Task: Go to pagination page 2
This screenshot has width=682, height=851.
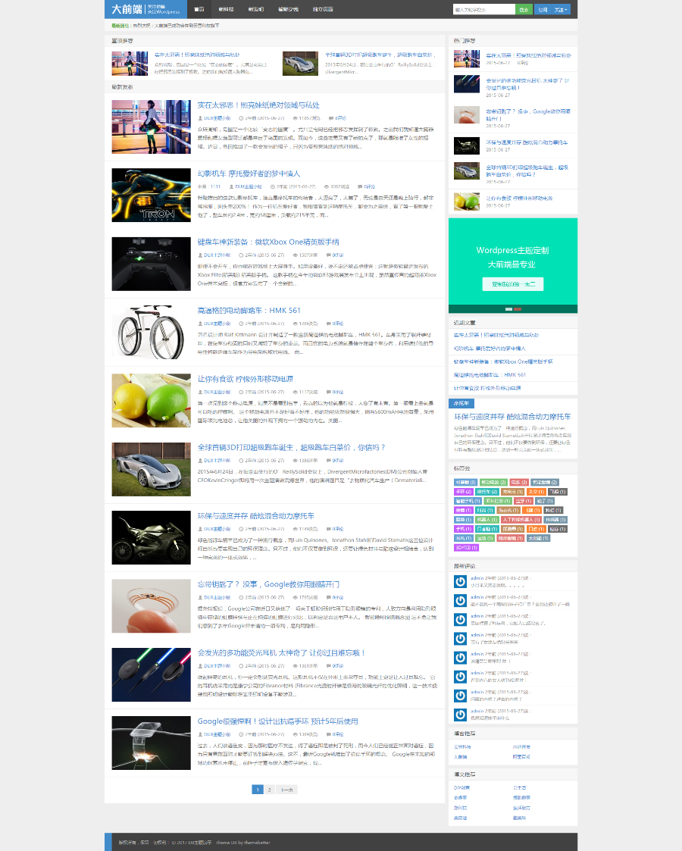Action: (269, 790)
